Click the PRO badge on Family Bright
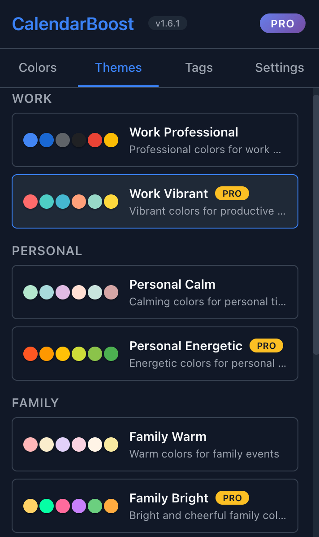The image size is (319, 537). [x=232, y=498]
